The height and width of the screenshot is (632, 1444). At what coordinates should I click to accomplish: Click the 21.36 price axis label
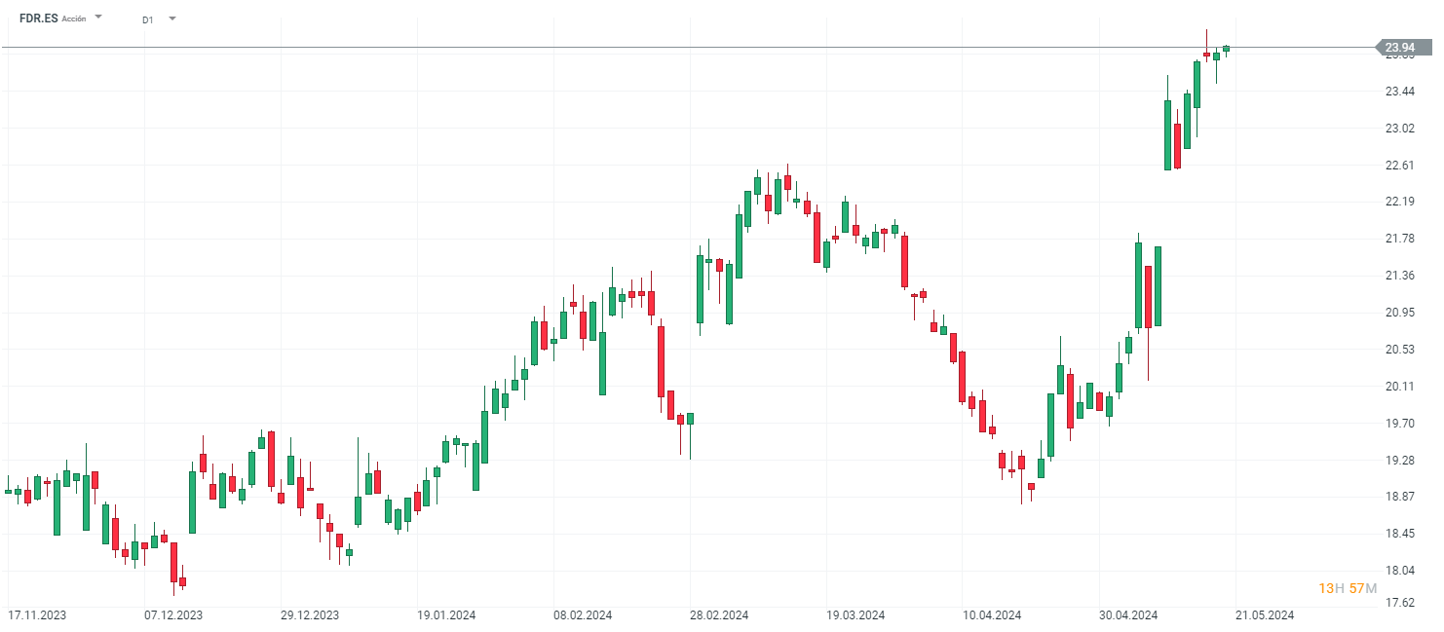click(1399, 276)
